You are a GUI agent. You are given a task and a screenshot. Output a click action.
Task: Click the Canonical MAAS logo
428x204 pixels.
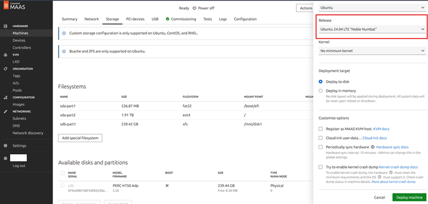(x=14, y=5)
